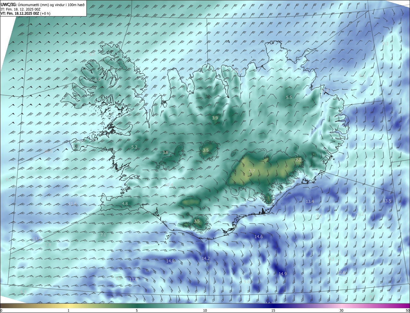Click the 3.9 value label on the map
Viewport: 410px width, 313px height.
215,118
